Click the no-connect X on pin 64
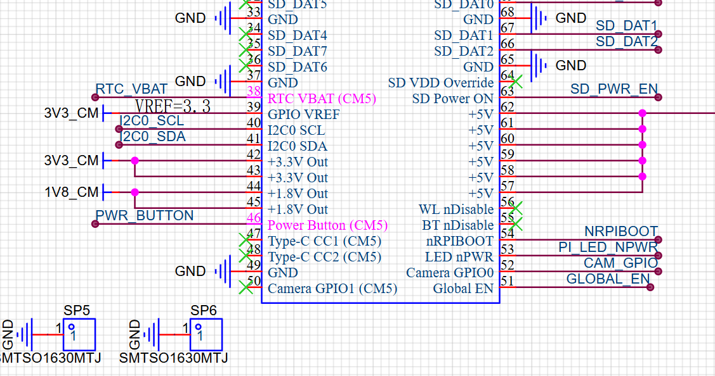This screenshot has width=715, height=376. click(x=516, y=82)
